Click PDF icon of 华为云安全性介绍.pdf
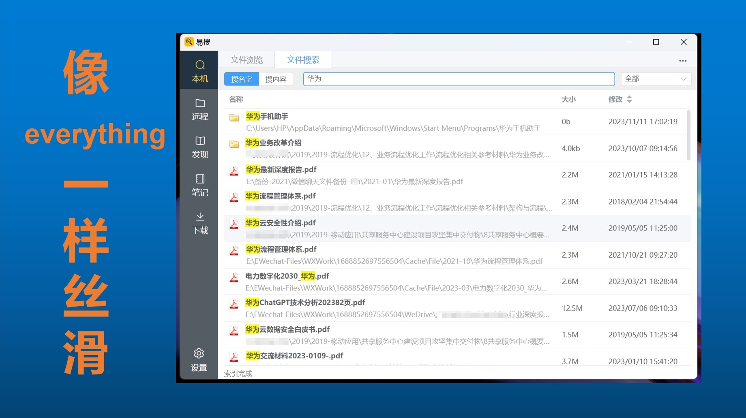746x418 pixels. pyautogui.click(x=234, y=224)
